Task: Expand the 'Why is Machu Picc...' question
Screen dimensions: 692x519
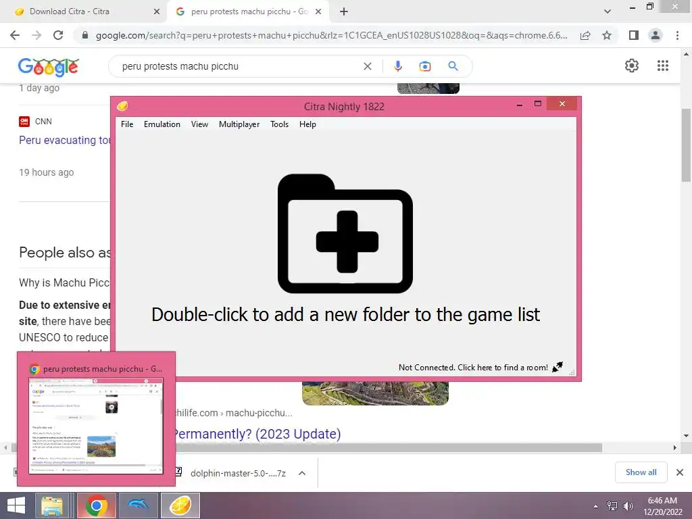Action: pos(64,282)
